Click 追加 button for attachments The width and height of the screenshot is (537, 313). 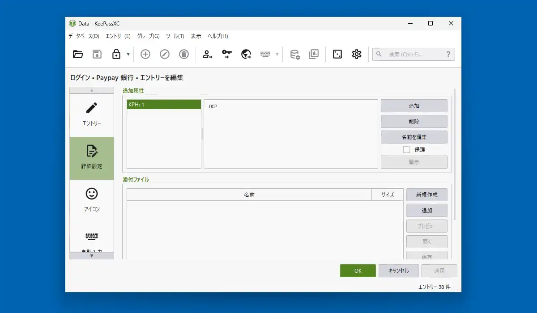point(426,210)
